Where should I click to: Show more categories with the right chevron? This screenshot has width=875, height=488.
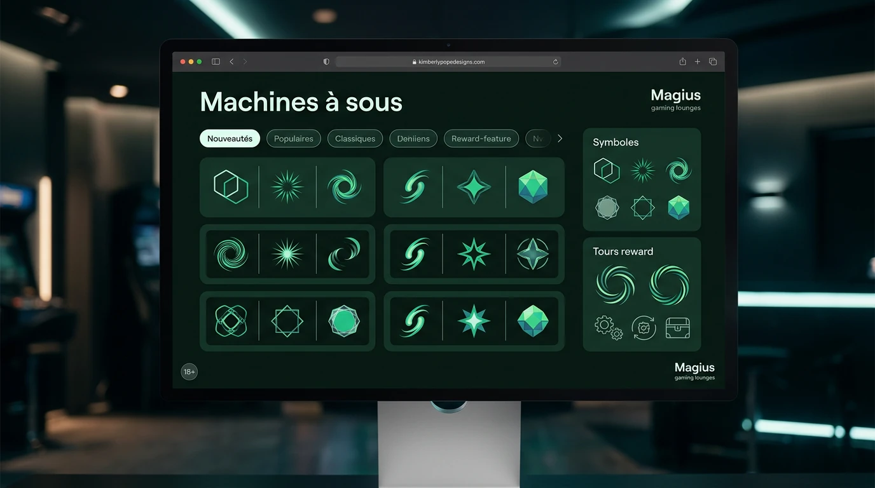[x=560, y=139]
